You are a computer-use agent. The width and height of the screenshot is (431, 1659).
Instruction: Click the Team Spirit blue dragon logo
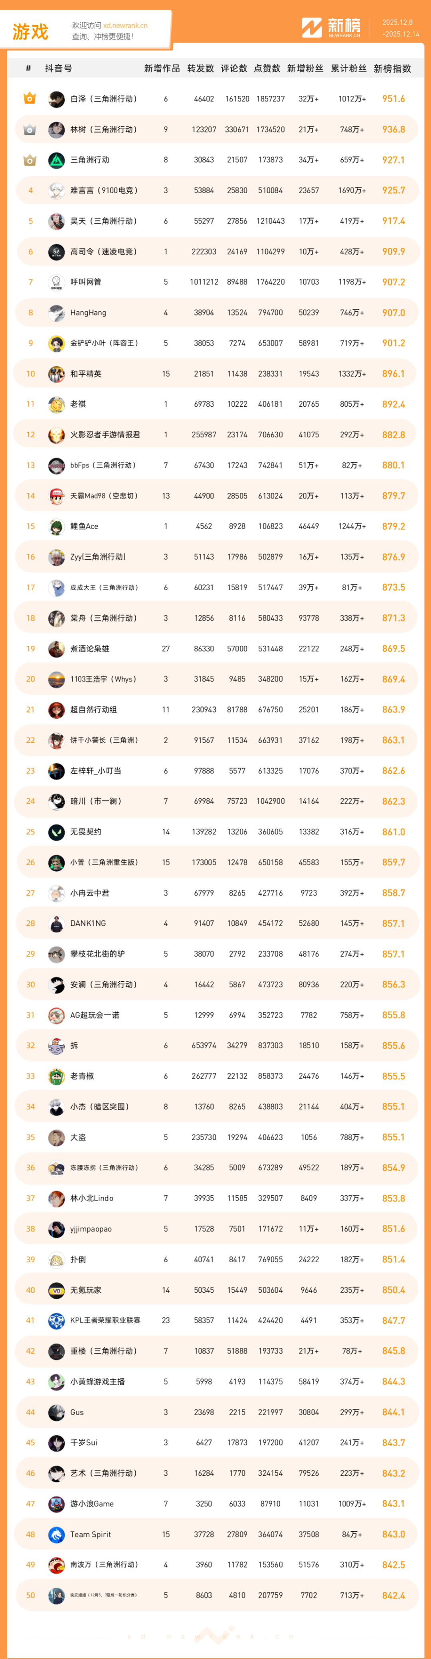tap(57, 1534)
